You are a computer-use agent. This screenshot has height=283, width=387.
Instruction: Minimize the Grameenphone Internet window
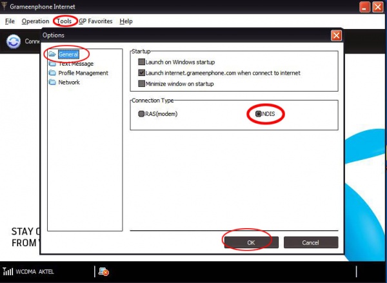point(364,7)
